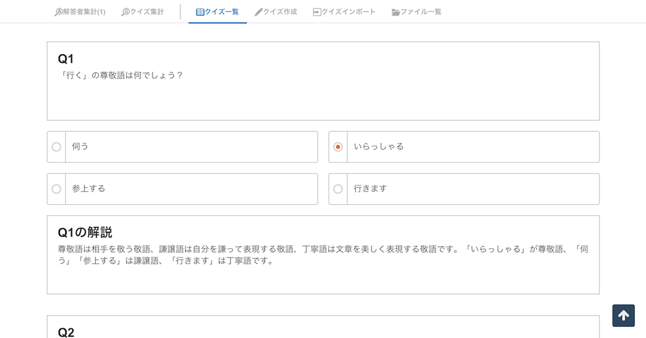Click the Q1の解説 explanation panel

[x=323, y=255]
